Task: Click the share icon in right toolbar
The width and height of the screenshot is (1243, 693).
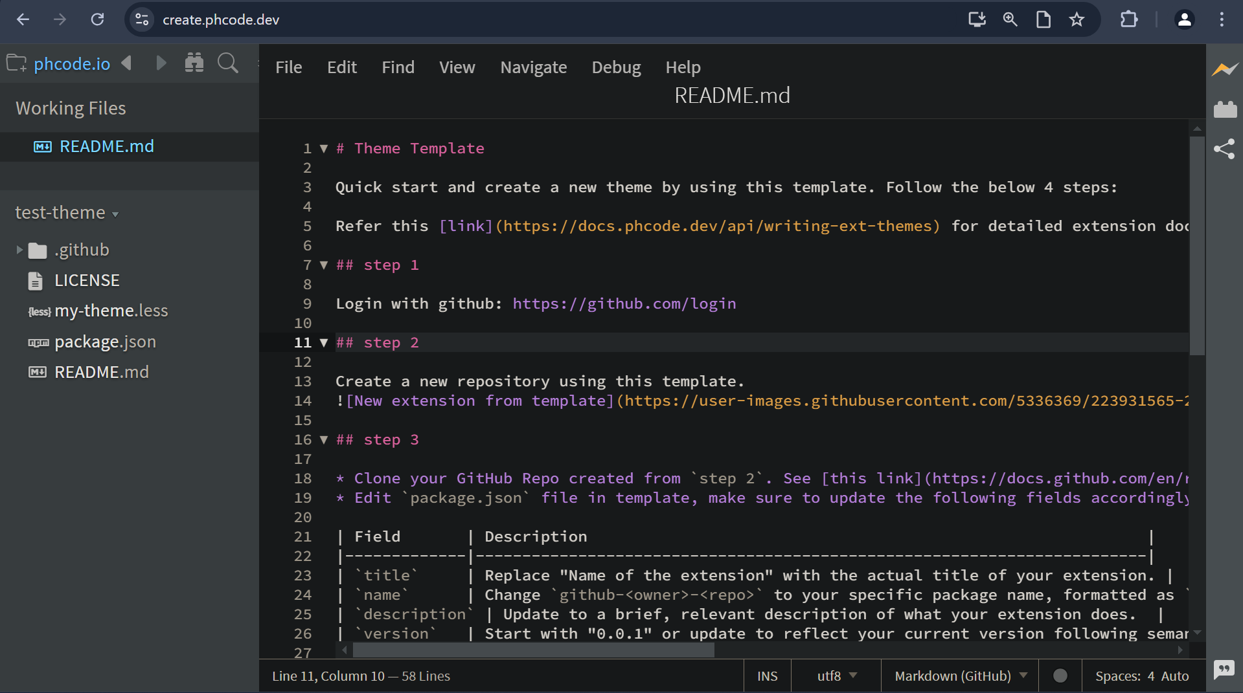Action: 1224,149
